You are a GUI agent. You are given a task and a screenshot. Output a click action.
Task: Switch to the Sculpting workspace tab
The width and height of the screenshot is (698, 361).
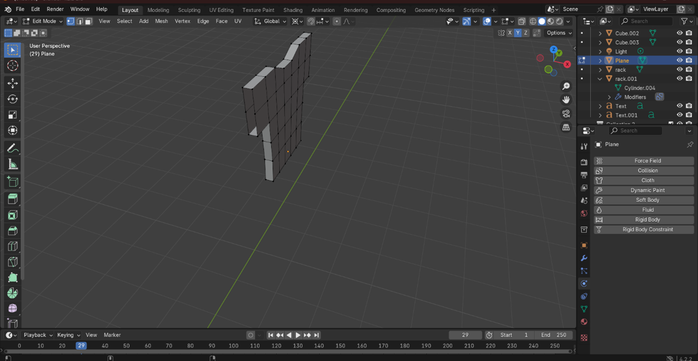tap(189, 10)
